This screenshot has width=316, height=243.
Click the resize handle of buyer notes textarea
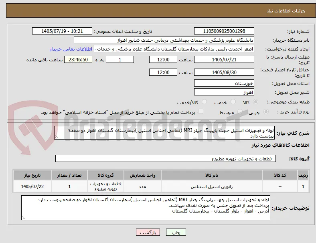point(24,218)
